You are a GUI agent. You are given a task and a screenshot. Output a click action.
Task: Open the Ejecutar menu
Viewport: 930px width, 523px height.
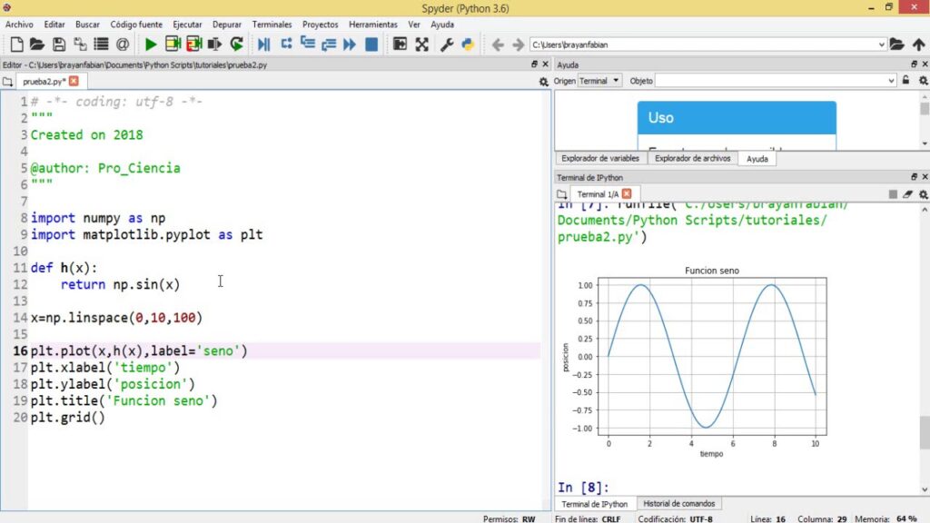[x=187, y=25]
